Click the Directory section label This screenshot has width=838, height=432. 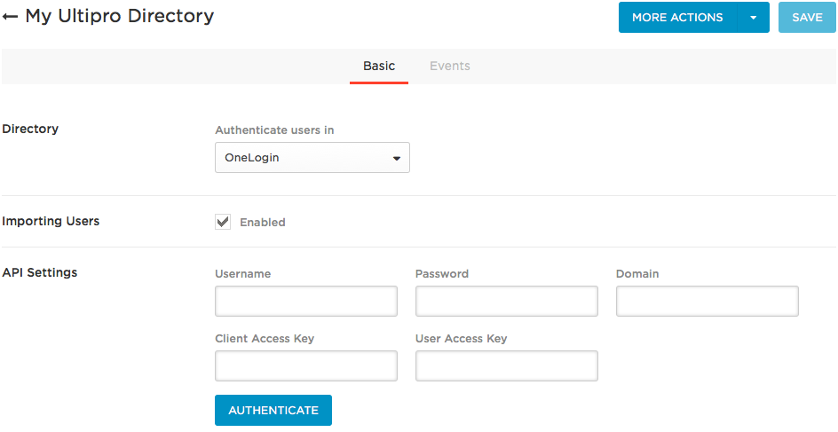[30, 129]
